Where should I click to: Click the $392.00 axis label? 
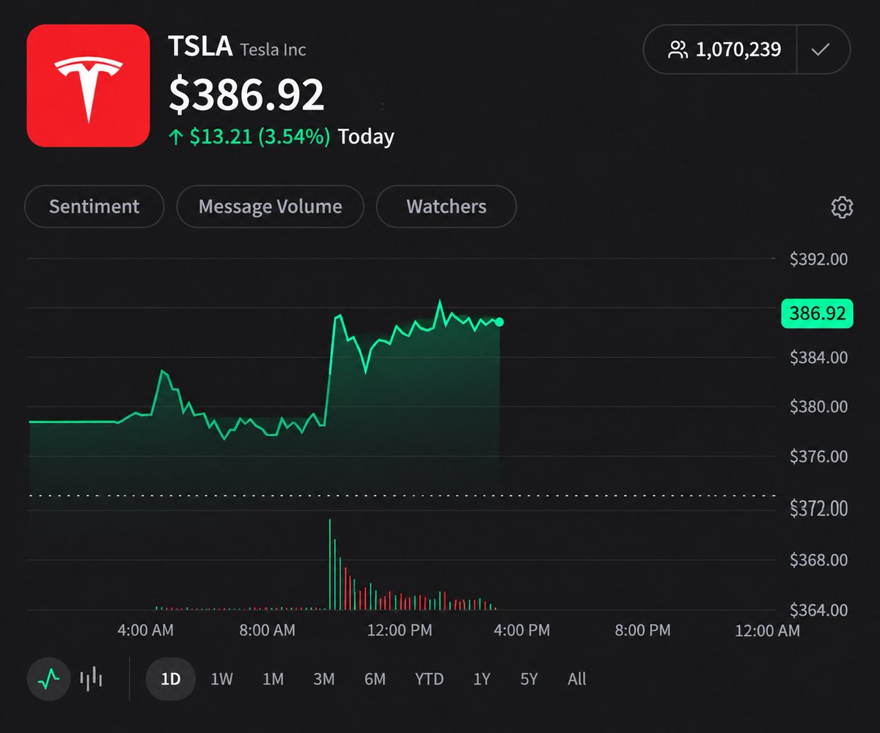coord(818,259)
